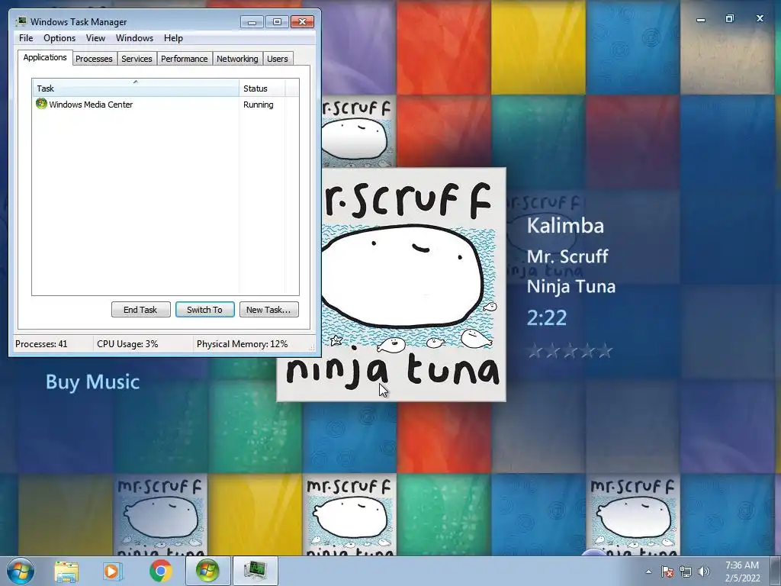781x586 pixels.
Task: Select the Windows Media Center task row
Action: [166, 104]
